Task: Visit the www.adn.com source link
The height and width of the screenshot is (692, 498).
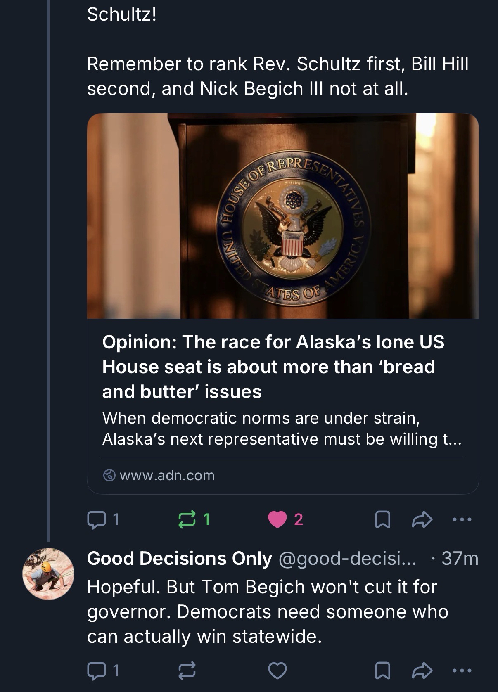Action: coord(167,475)
